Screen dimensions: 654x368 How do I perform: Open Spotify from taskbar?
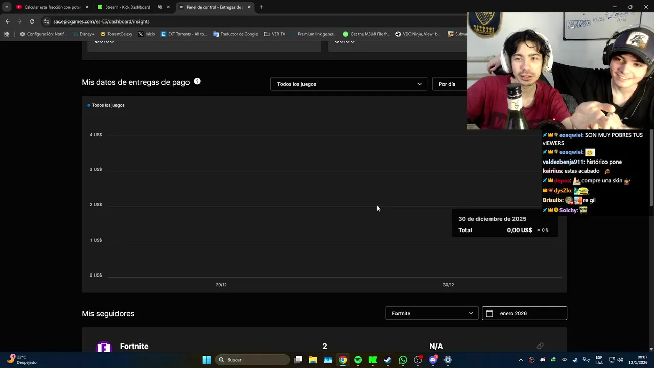(358, 360)
